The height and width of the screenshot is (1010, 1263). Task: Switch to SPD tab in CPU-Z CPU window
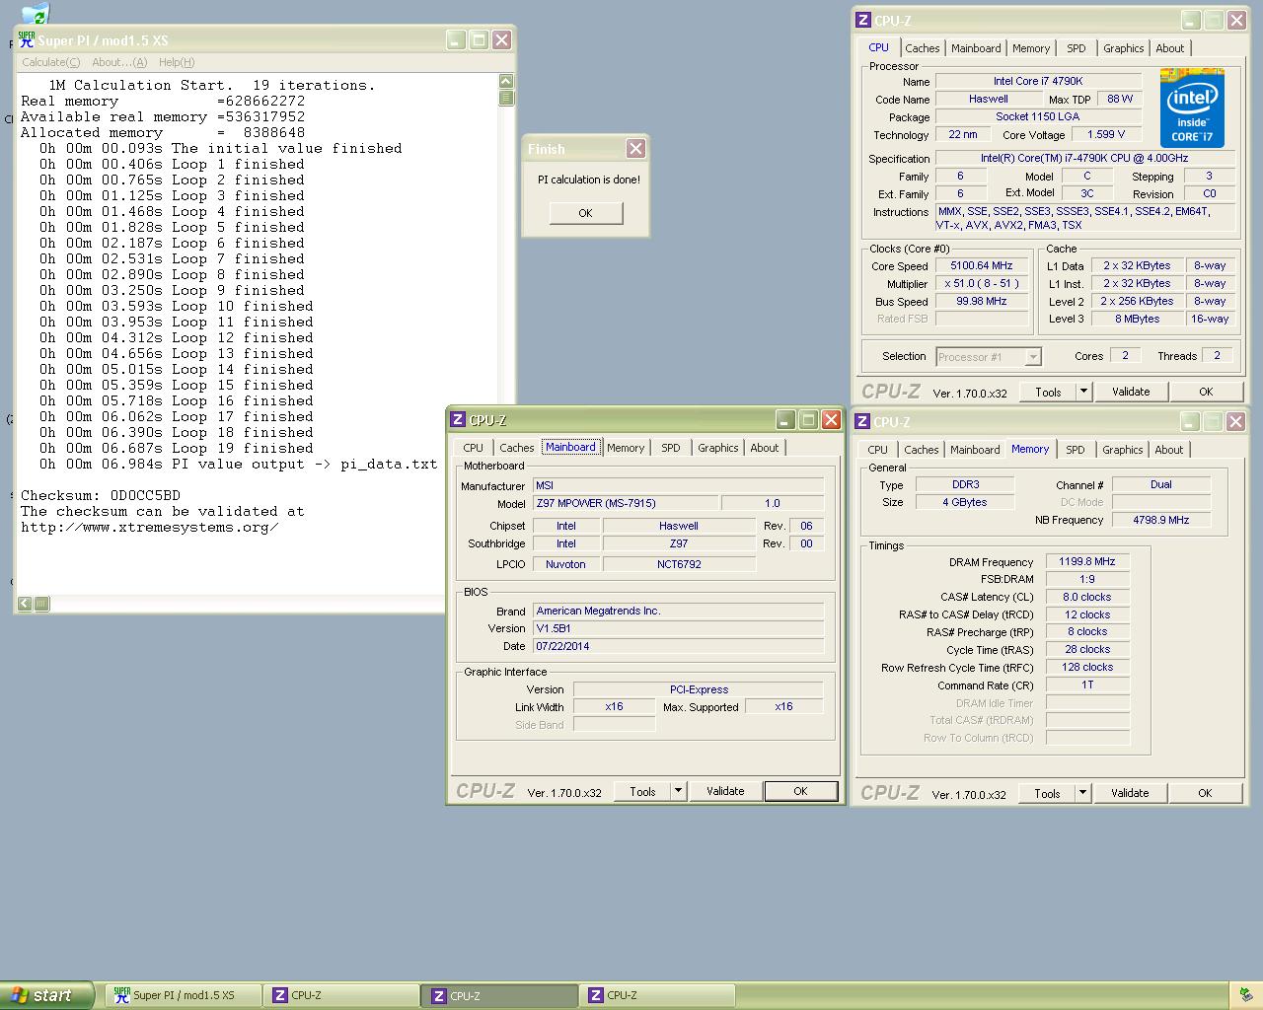coord(1077,48)
